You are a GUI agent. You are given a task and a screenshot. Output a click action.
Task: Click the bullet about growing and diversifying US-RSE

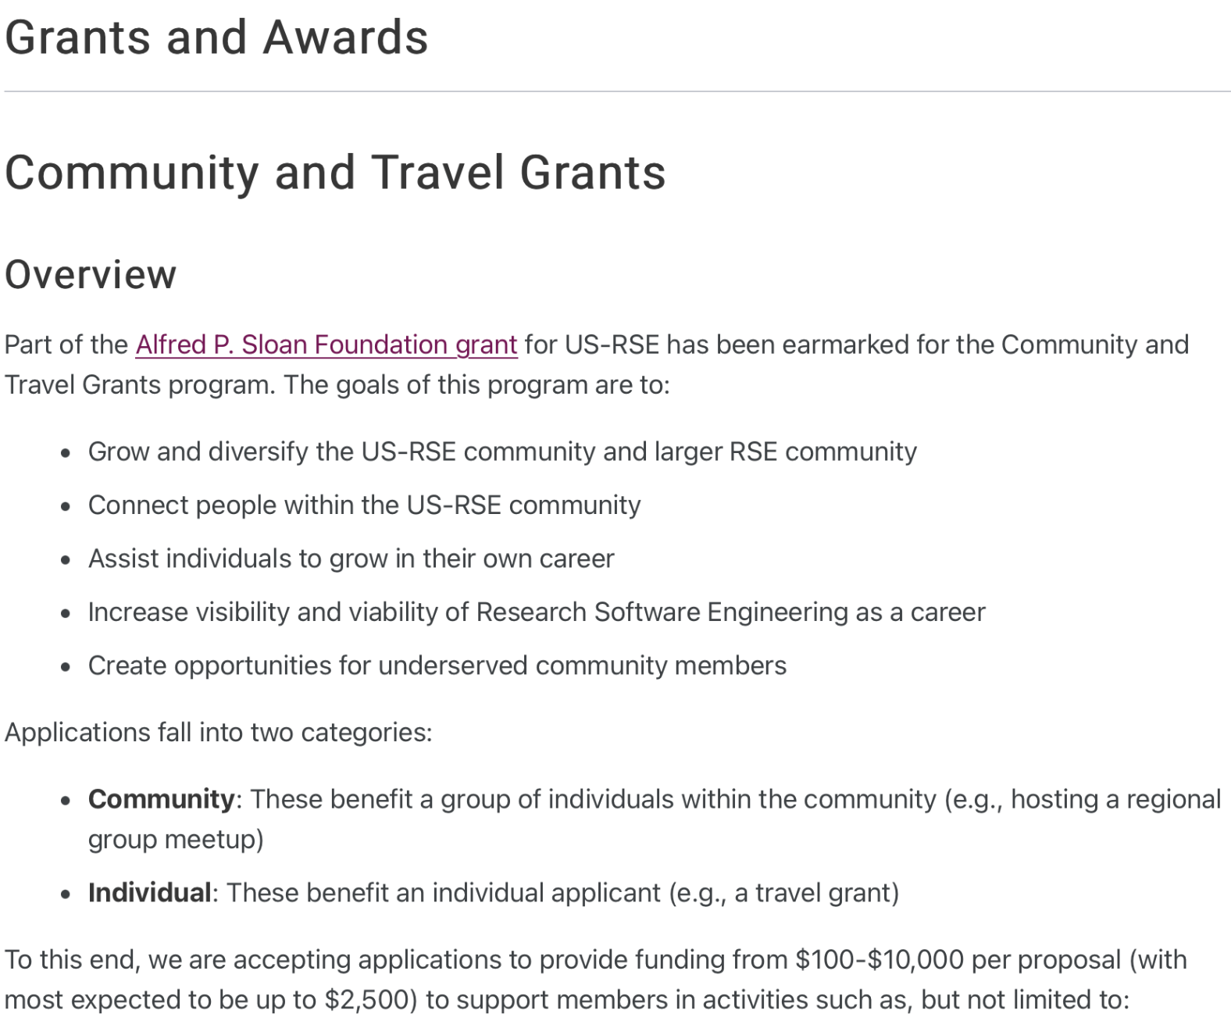pos(501,452)
